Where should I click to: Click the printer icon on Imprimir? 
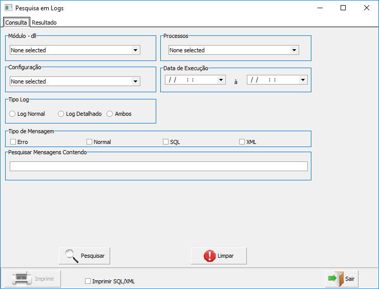point(22,278)
